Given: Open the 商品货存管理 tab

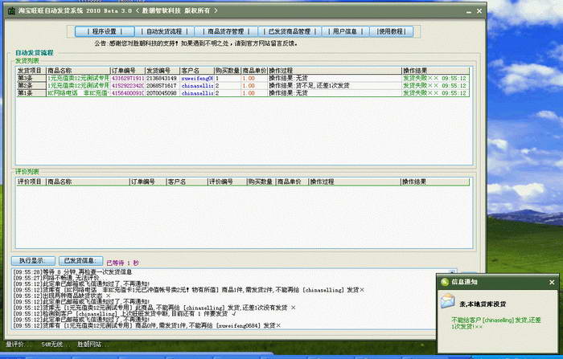Looking at the screenshot, I should point(226,31).
